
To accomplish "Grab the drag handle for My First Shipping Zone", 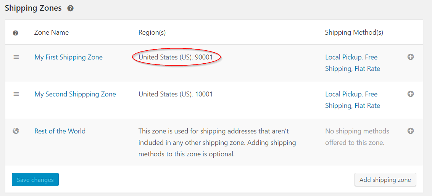I will pos(16,57).
